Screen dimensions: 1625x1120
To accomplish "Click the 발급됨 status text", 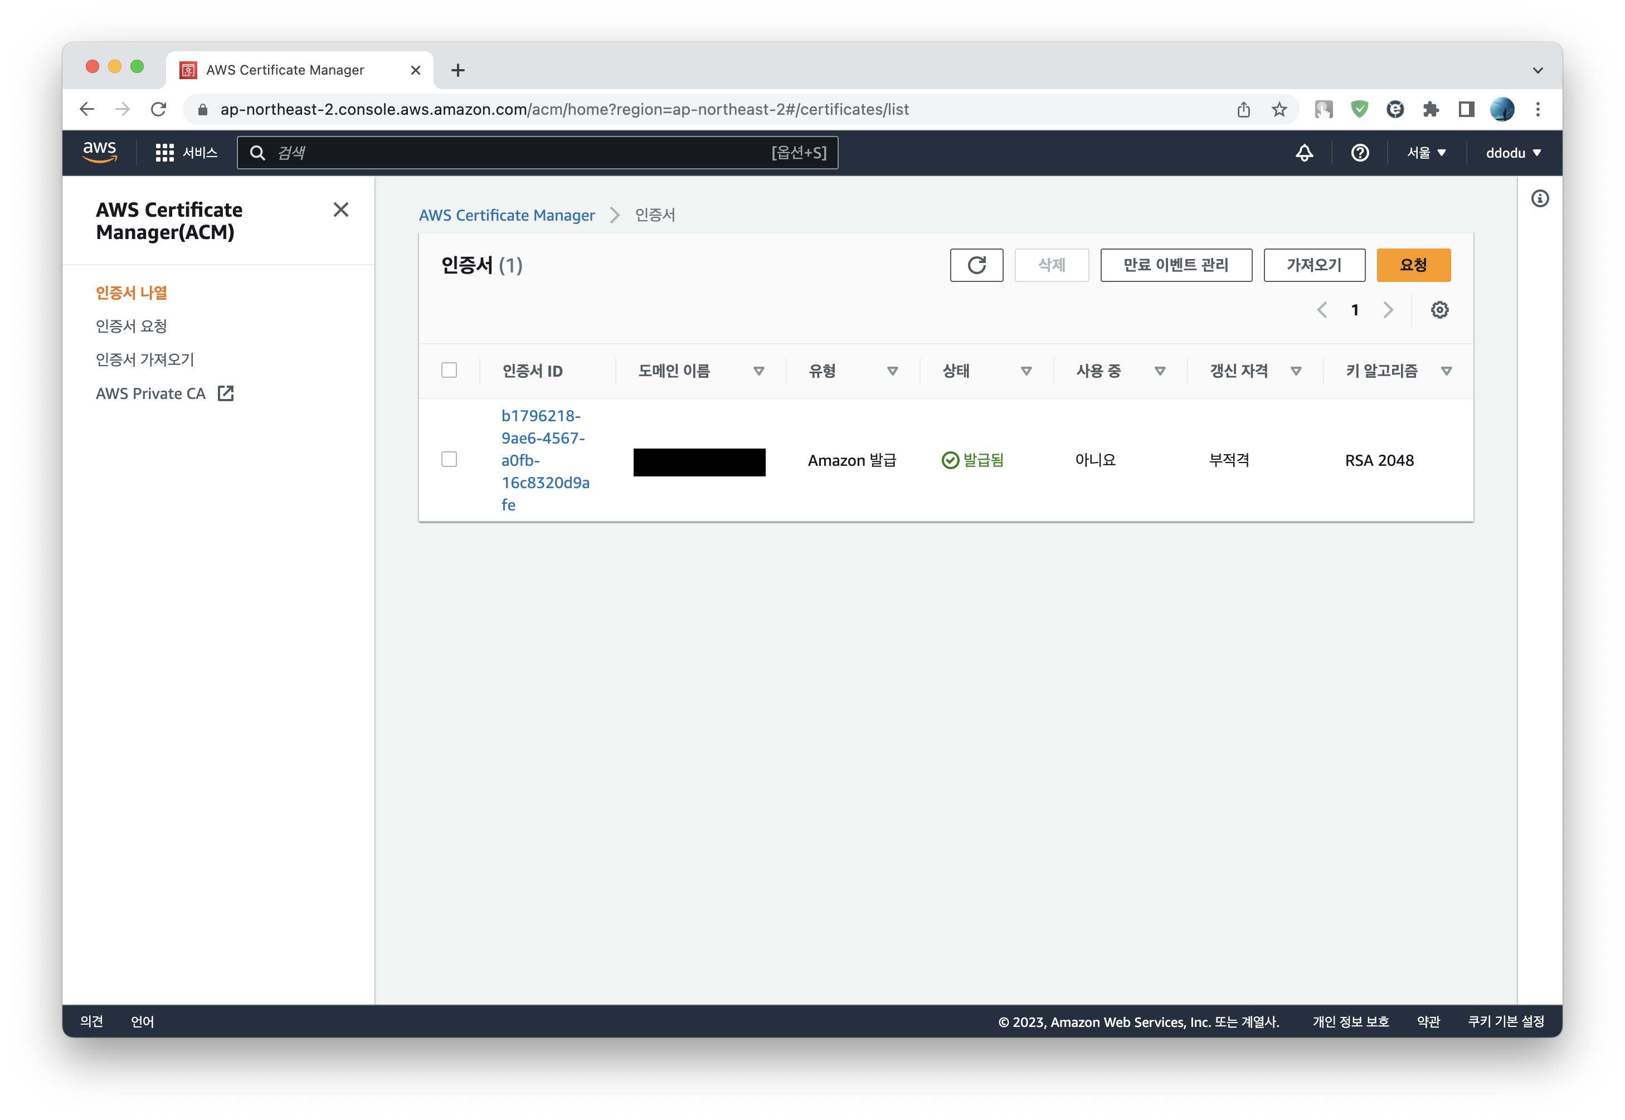I will coord(982,460).
